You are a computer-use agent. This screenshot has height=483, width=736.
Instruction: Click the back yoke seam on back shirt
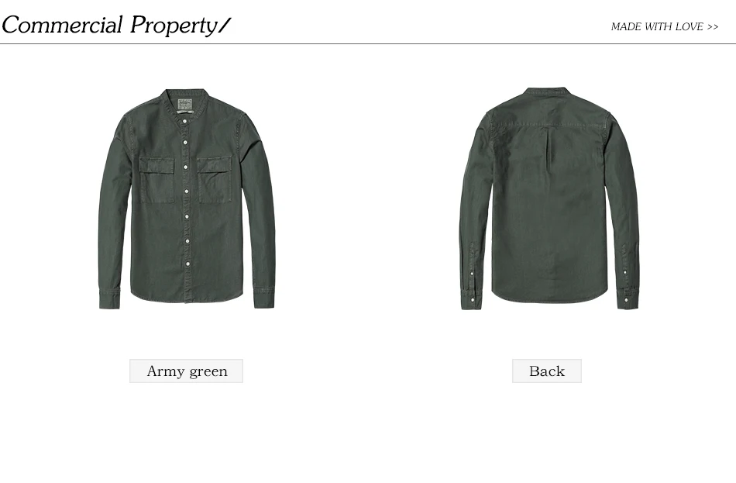pos(549,126)
